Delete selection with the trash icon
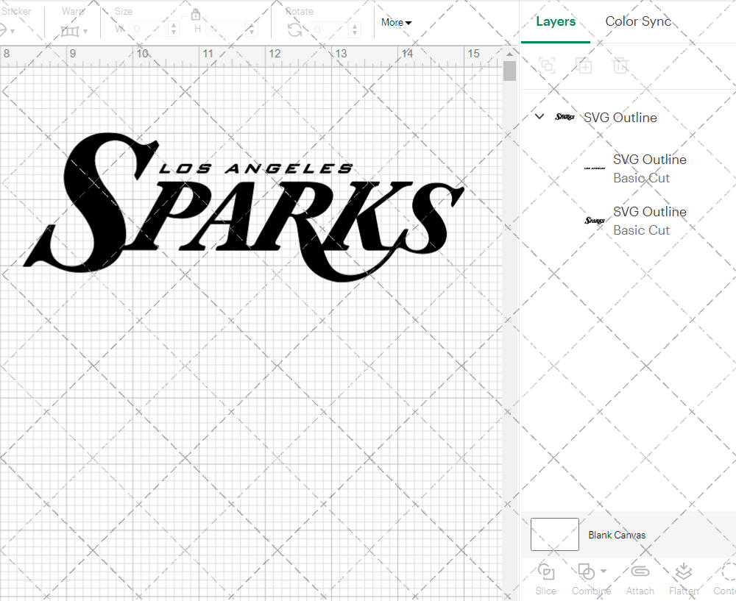 click(x=620, y=65)
